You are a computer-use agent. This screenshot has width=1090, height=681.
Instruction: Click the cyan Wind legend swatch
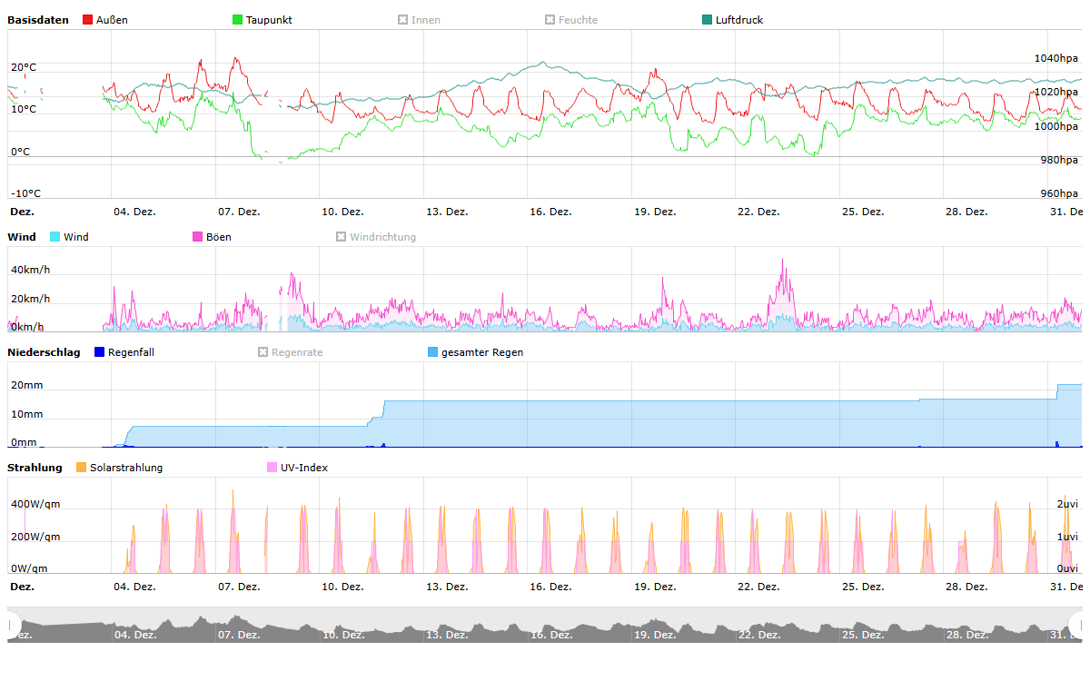(x=55, y=237)
